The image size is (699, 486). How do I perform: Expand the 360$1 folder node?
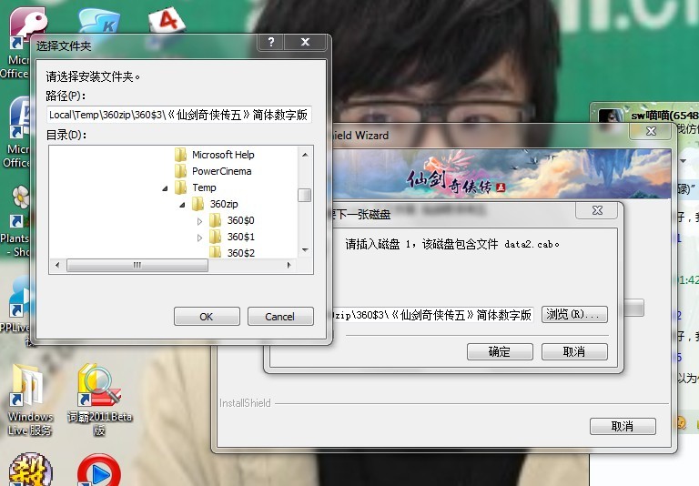200,238
